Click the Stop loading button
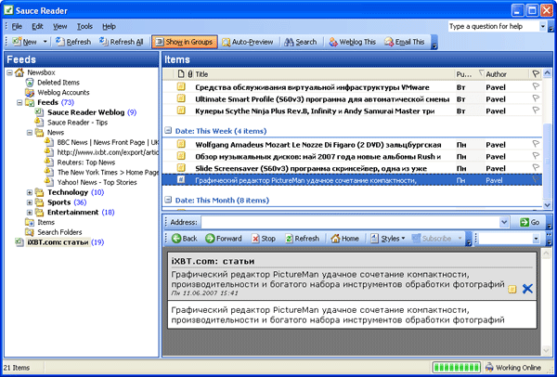The height and width of the screenshot is (377, 557). click(264, 239)
